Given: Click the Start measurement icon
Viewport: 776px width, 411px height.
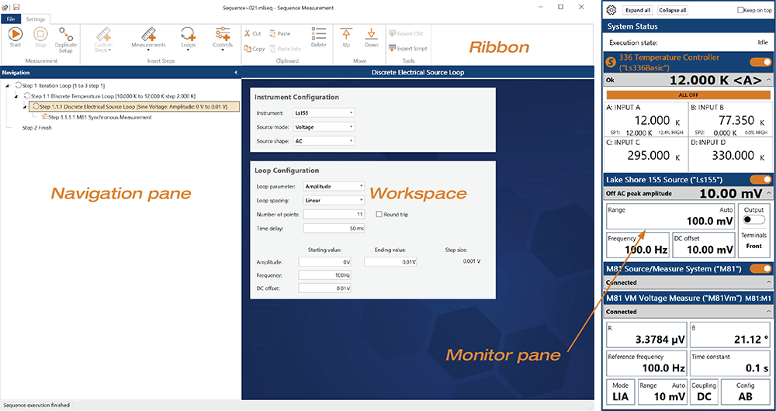Looking at the screenshot, I should (16, 35).
